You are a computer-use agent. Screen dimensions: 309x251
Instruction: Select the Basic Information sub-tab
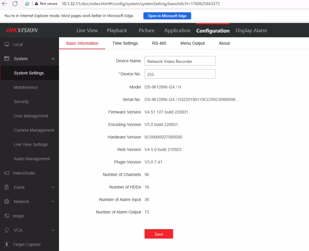point(82,43)
